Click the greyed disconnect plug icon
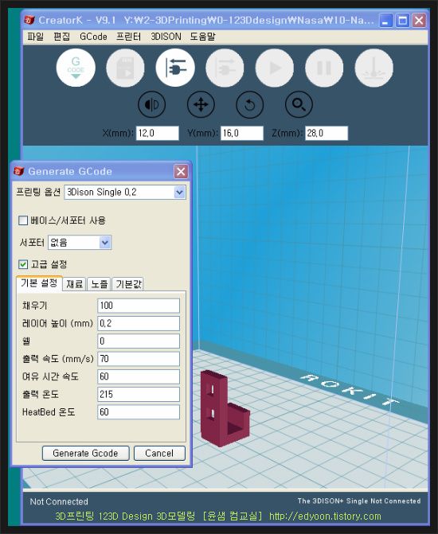The height and width of the screenshot is (534, 438). (225, 68)
